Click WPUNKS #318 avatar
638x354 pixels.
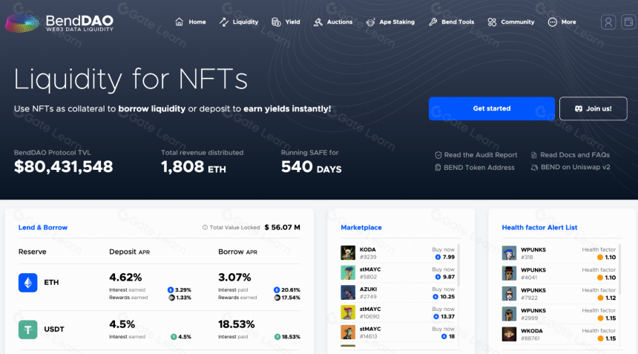click(509, 253)
